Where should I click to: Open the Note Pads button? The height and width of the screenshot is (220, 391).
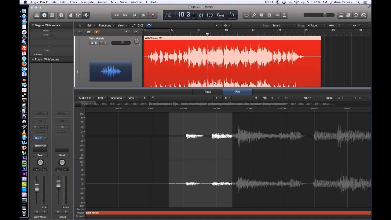349,15
